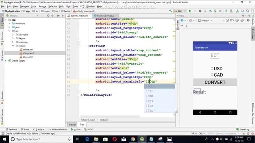Open the Project Structure toolbar icon
The width and height of the screenshot is (255, 143).
point(243,11)
